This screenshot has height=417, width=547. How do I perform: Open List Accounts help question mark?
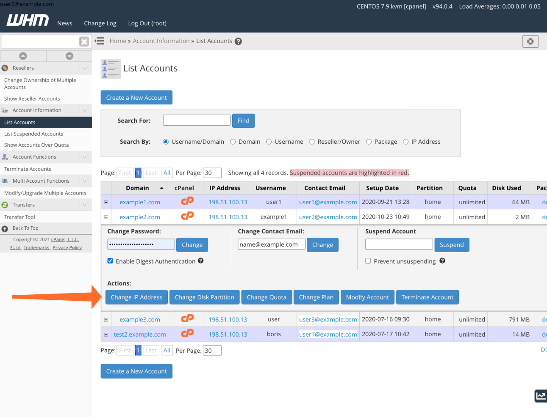click(x=238, y=41)
